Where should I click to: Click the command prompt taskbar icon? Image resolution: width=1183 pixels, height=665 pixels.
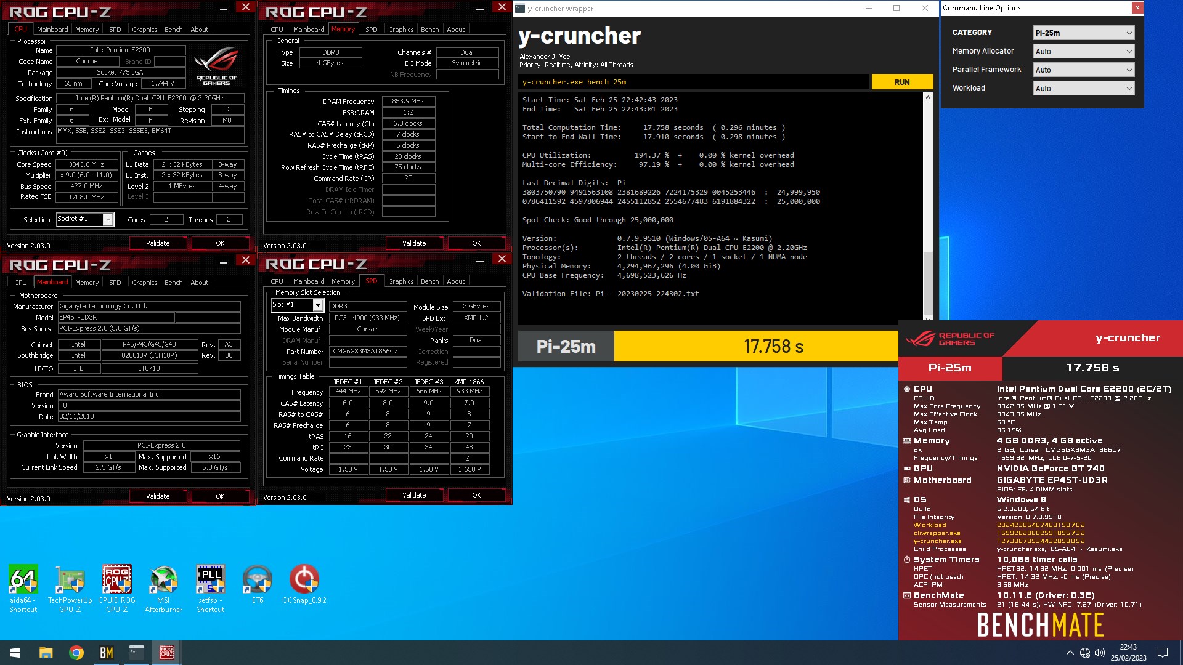tap(137, 653)
